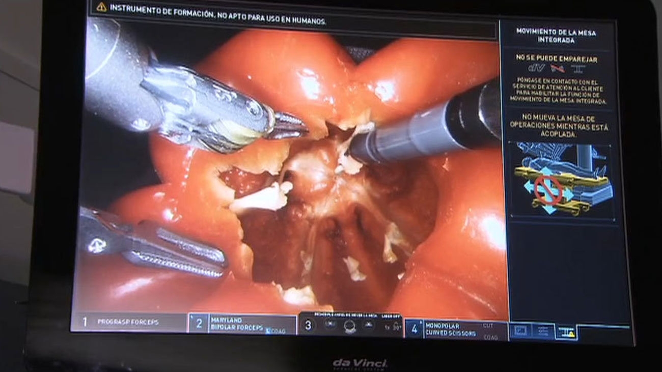Open the video display settings icon
The width and height of the screenshot is (662, 372).
tap(520, 331)
